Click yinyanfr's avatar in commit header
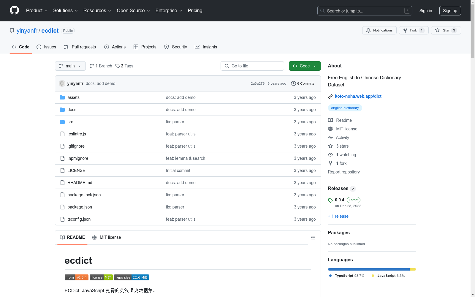Image resolution: width=475 pixels, height=297 pixels. [x=62, y=83]
